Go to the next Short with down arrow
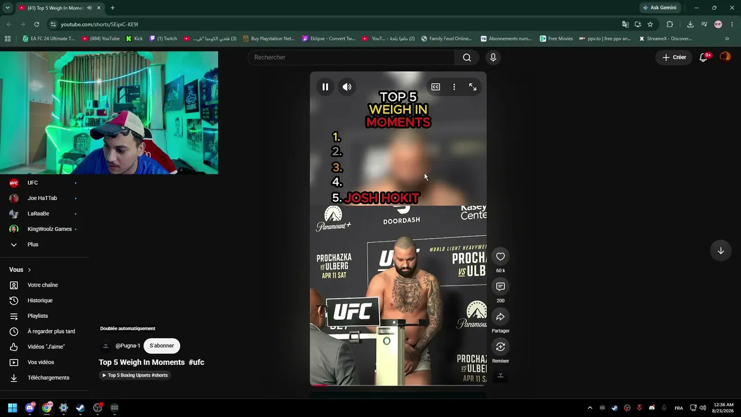This screenshot has height=417, width=741. pyautogui.click(x=721, y=251)
